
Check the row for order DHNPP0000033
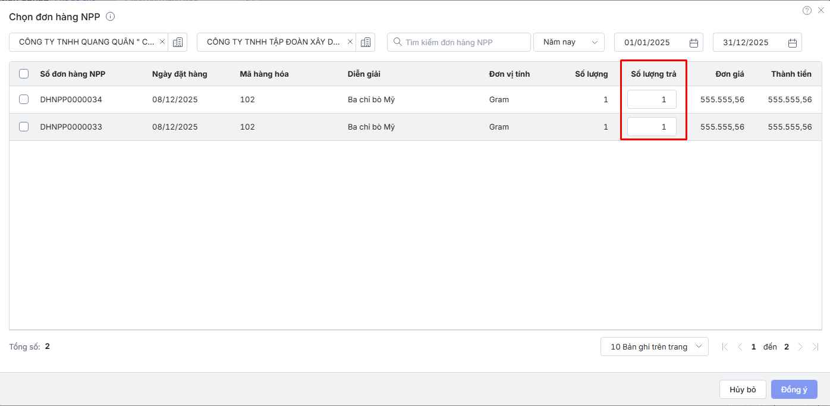24,127
